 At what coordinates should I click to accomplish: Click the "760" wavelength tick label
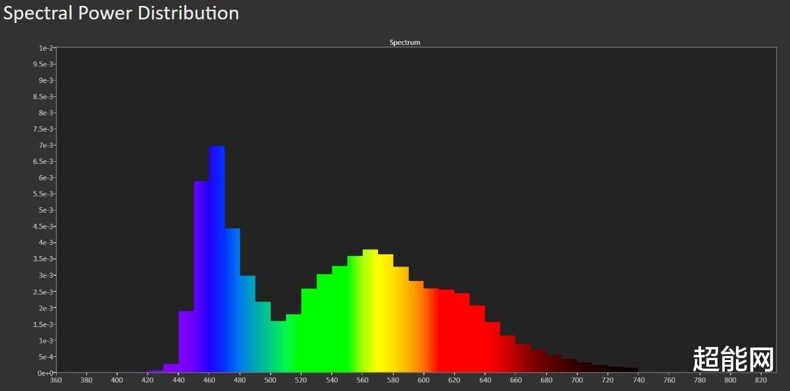tap(669, 380)
